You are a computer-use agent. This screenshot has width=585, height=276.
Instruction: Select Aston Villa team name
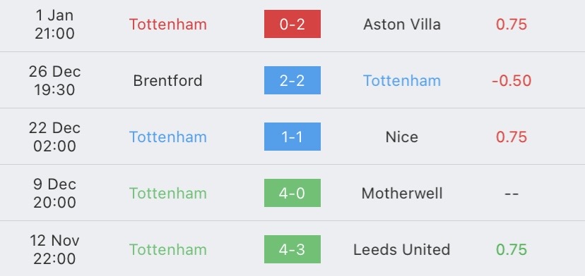tap(402, 25)
